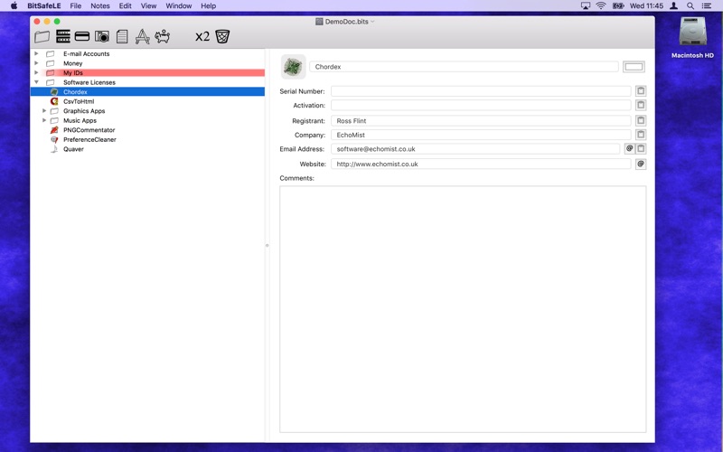
Task: Expand the Music Apps folder
Action: coord(44,120)
